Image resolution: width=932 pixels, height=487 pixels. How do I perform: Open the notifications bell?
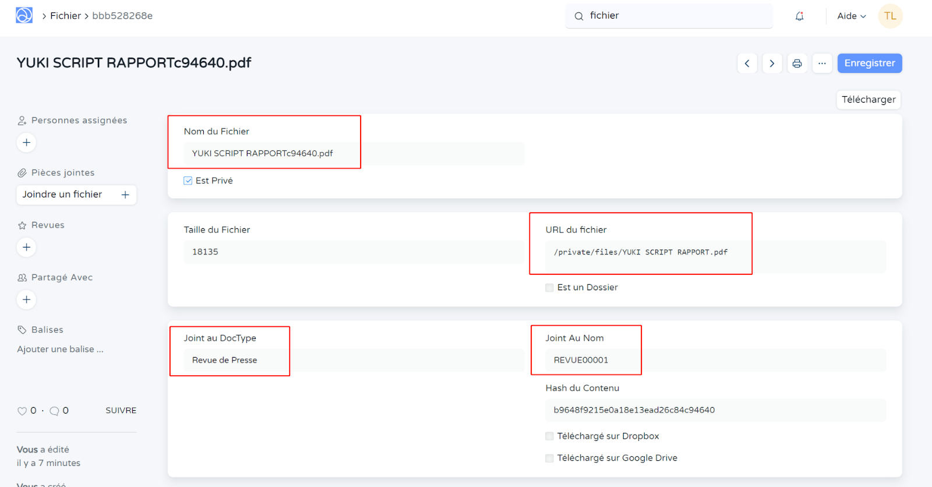799,16
